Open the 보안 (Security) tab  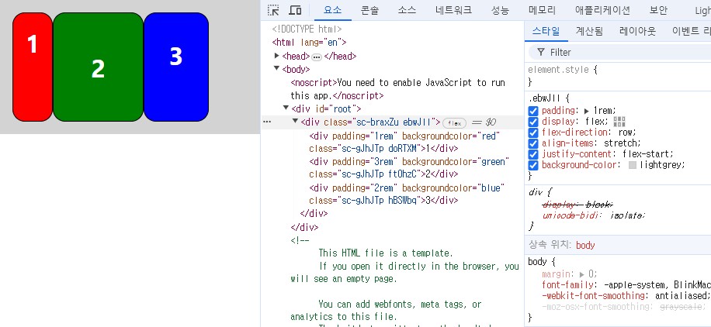(658, 10)
